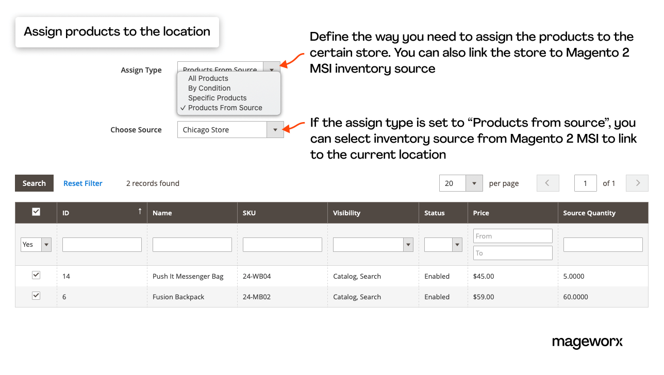Select All Products from the list

click(x=208, y=78)
